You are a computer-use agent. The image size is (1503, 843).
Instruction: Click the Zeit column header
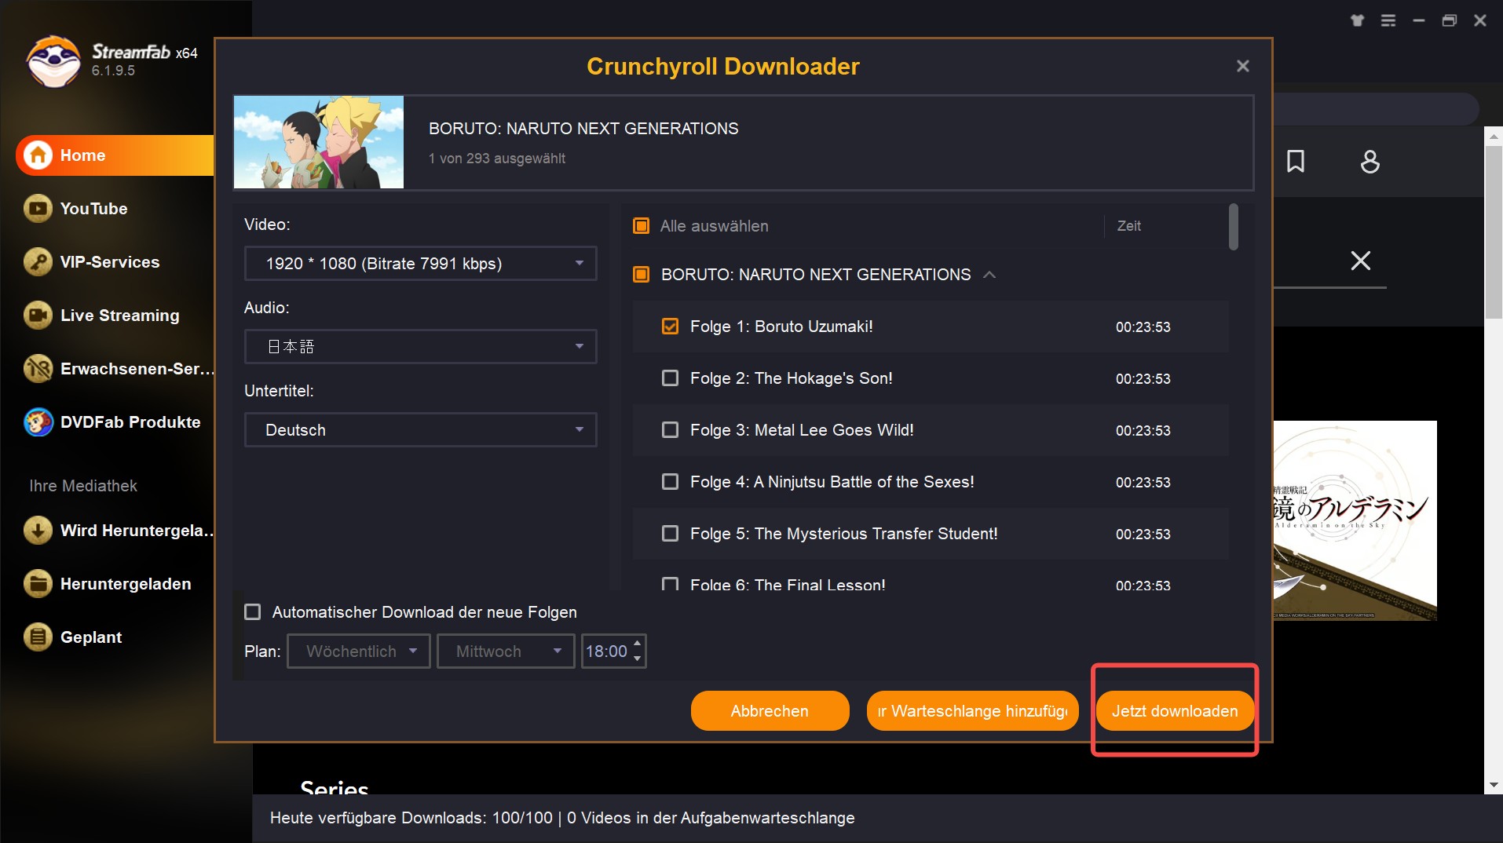[1128, 226]
